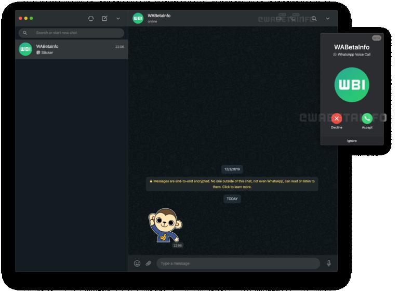Screen dimensions: 399x292
Task: Open the WABetaInfo chat in list
Action: click(72, 49)
